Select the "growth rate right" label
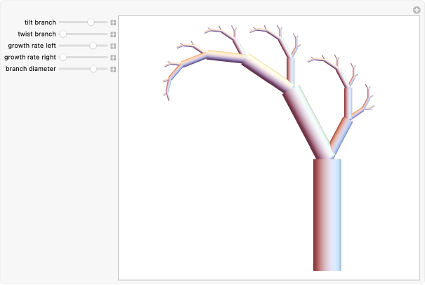 pos(30,57)
